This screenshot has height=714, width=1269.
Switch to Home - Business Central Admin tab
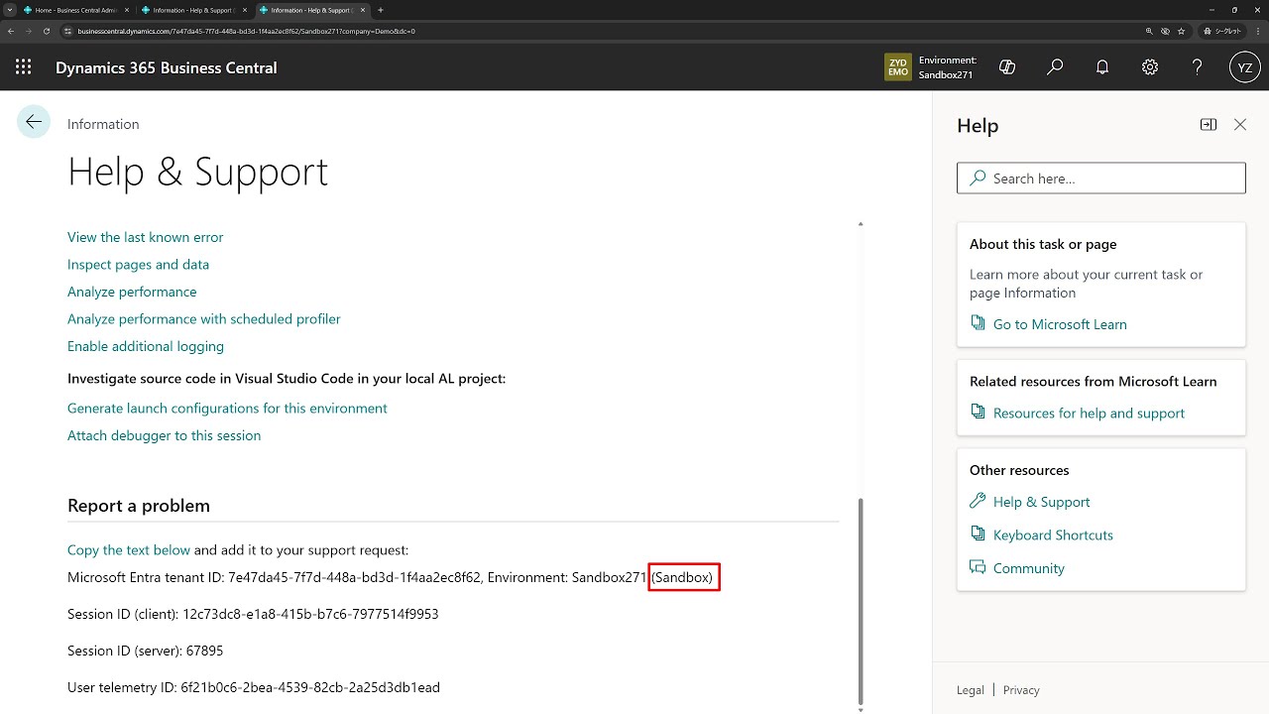(76, 10)
